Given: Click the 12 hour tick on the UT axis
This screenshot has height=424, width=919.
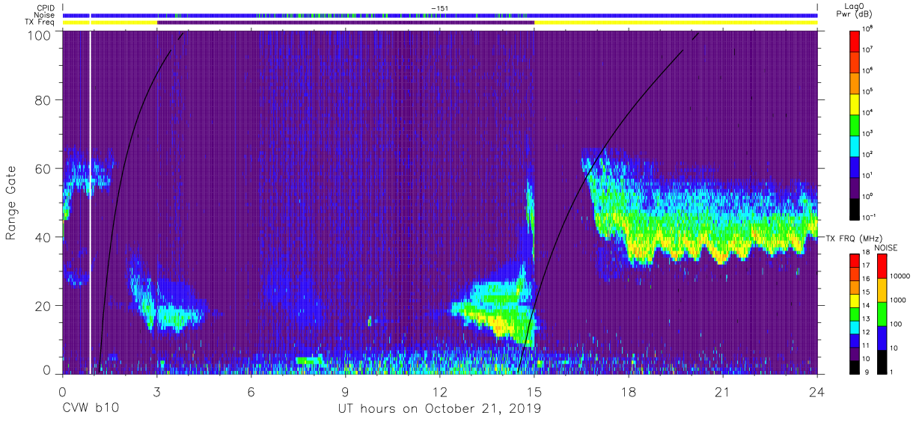Looking at the screenshot, I should (x=440, y=393).
